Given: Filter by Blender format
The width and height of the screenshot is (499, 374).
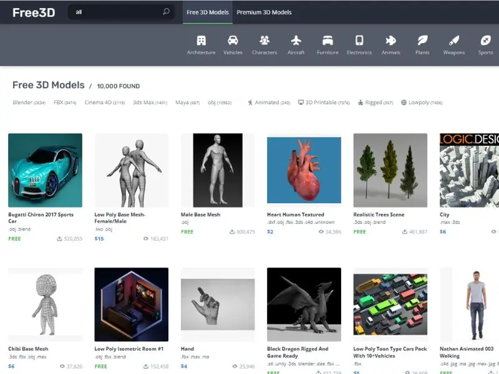Looking at the screenshot, I should coord(29,102).
